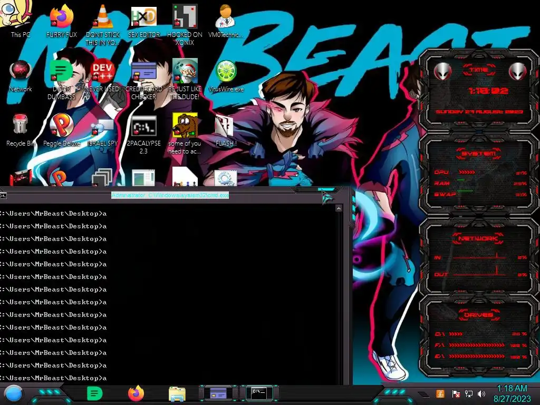Open the Network desktop icon
Screen dimensions: 540x405
click(21, 76)
